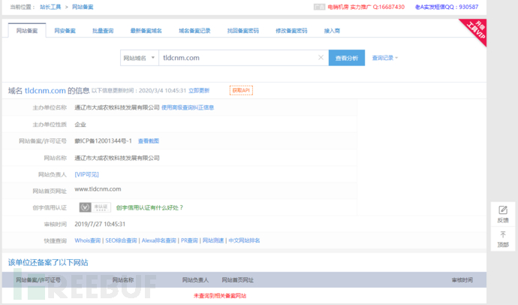The height and width of the screenshot is (305, 518).
Task: Click 使用高级查询纠正信息 link
Action: click(x=188, y=107)
